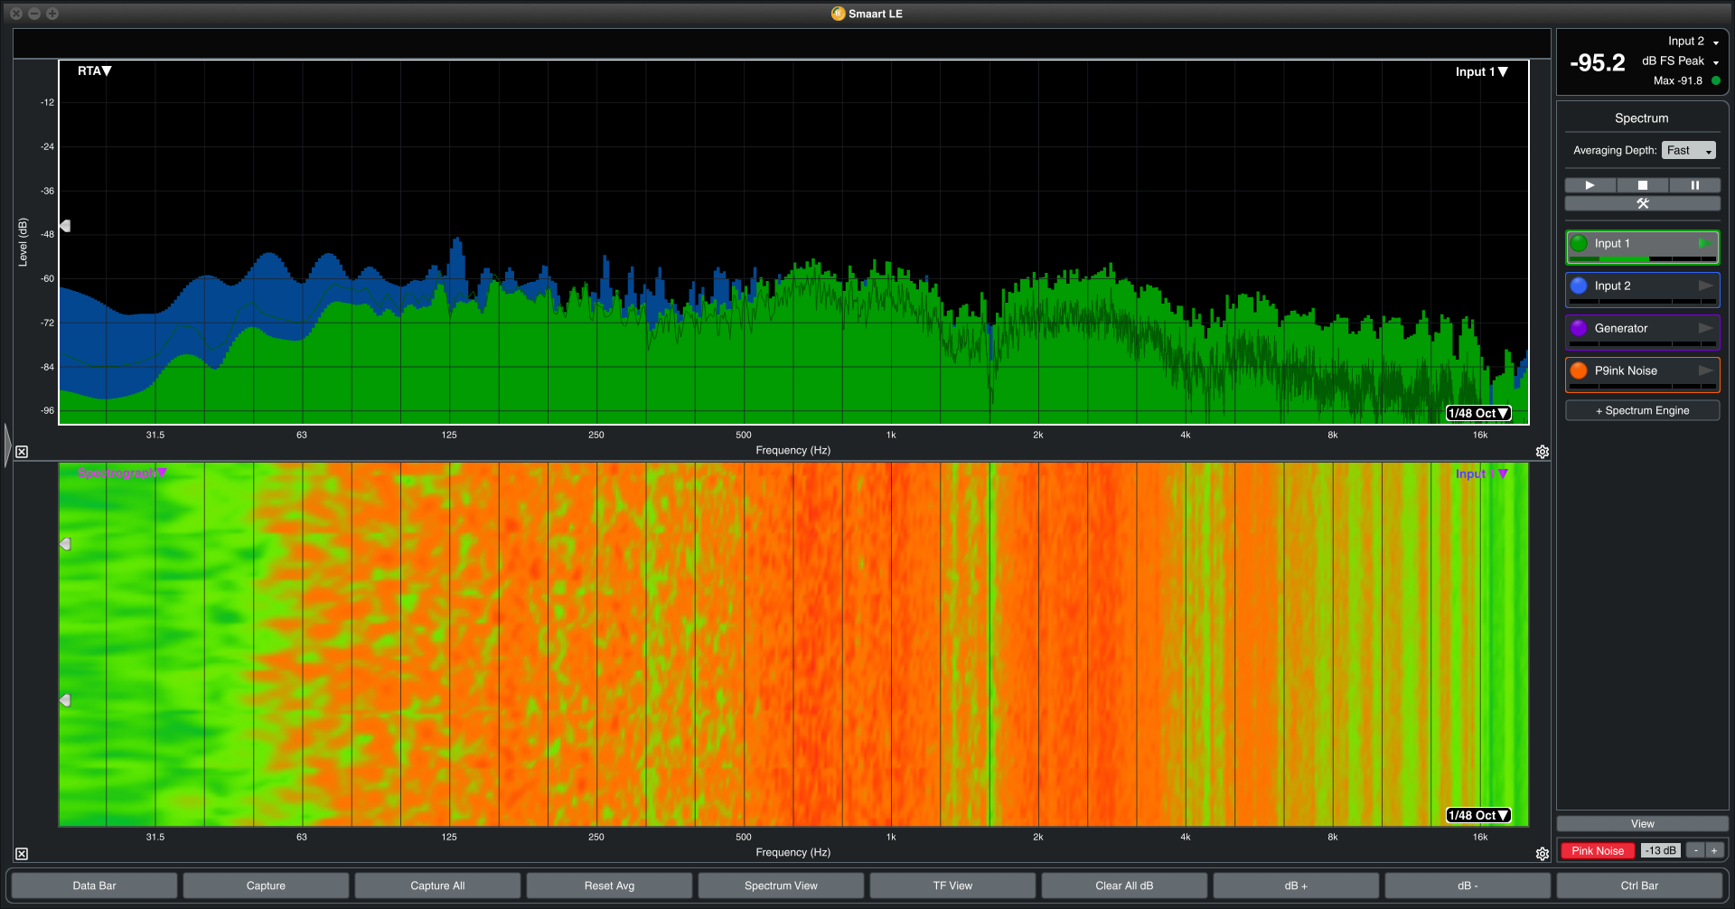Close the RTA pane with X box
1735x909 pixels.
coord(22,452)
